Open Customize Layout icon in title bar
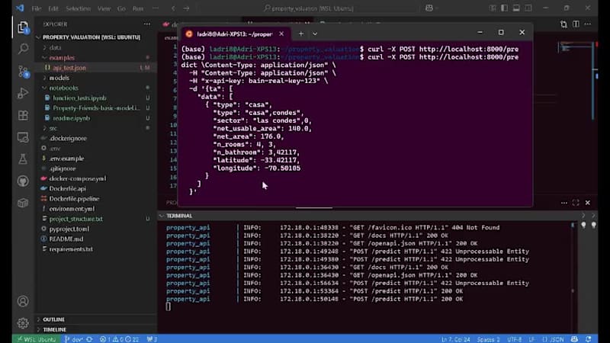Screen dimensions: 610x343 493,8
